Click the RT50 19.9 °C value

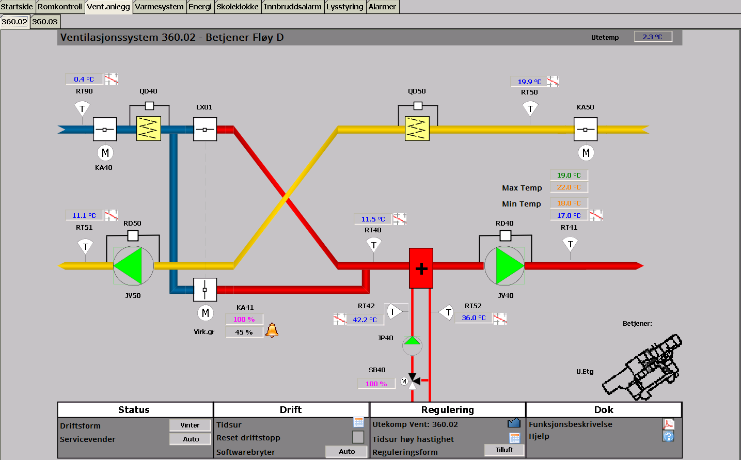[x=529, y=82]
